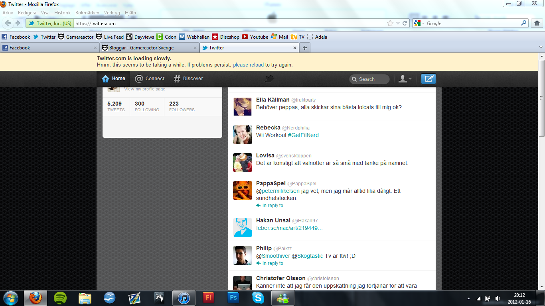Screen dimensions: 545x306
Task: Open Skype from the taskbar
Action: 258,298
